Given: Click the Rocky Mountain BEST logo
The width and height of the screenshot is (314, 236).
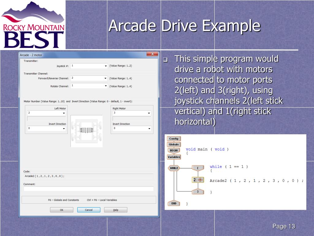Looking at the screenshot, I should (33, 25).
